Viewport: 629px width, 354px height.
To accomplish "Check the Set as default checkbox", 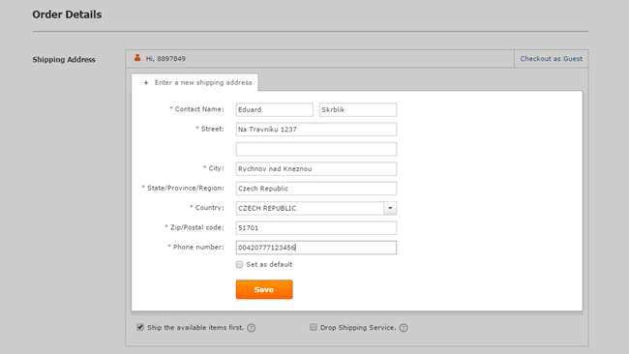I will click(x=239, y=265).
